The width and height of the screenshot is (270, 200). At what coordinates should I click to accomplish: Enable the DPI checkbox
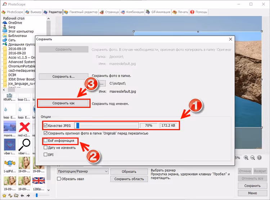pyautogui.click(x=45, y=155)
